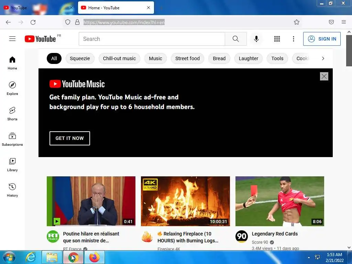
Task: Play the red card football thumbnail
Action: 280,201
